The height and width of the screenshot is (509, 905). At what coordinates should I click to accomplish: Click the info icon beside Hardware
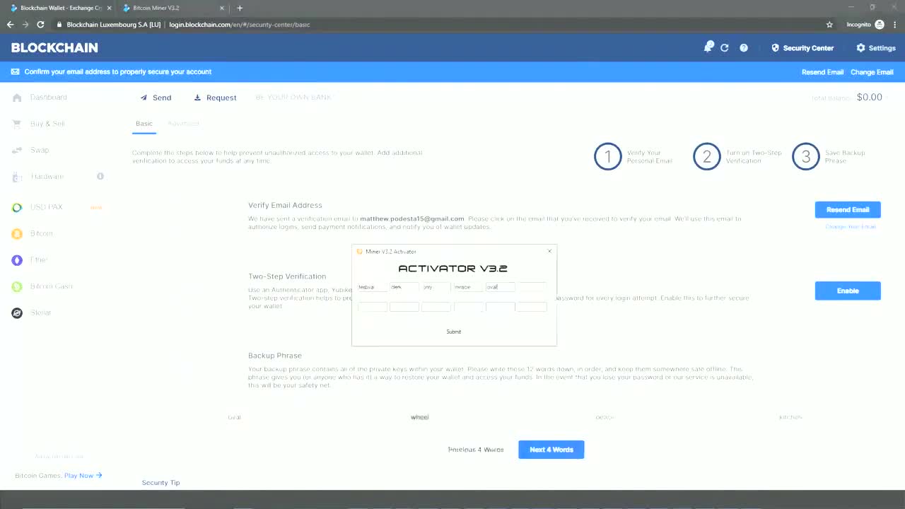point(100,176)
